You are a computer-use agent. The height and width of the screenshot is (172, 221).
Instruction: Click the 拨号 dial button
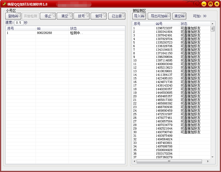82,16
